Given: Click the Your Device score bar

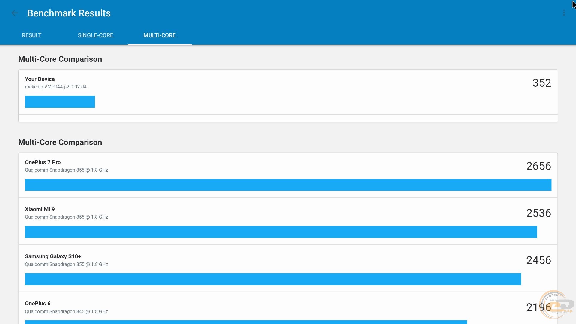Looking at the screenshot, I should click(x=60, y=102).
